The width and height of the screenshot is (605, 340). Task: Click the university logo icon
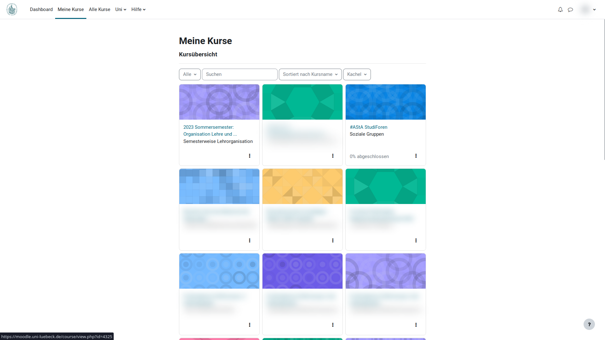coord(12,9)
